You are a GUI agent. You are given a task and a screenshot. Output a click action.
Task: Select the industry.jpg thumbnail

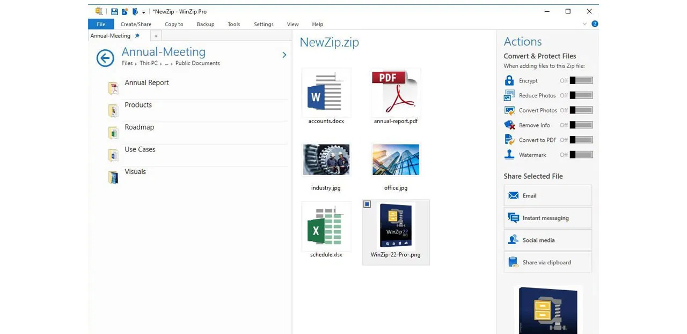[326, 160]
